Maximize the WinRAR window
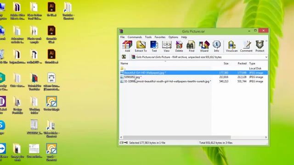The image size is (294, 165). pos(255,31)
